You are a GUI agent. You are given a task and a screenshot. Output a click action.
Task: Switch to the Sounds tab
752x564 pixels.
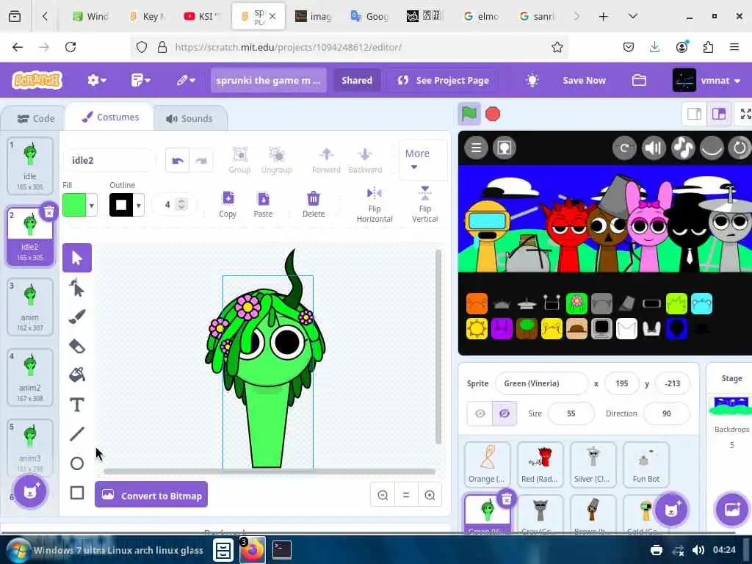pyautogui.click(x=189, y=118)
